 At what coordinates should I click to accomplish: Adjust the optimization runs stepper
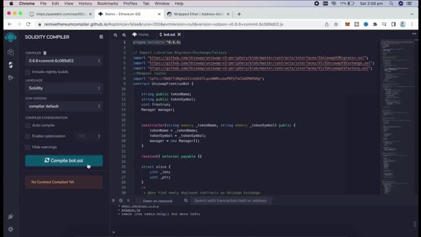point(99,136)
